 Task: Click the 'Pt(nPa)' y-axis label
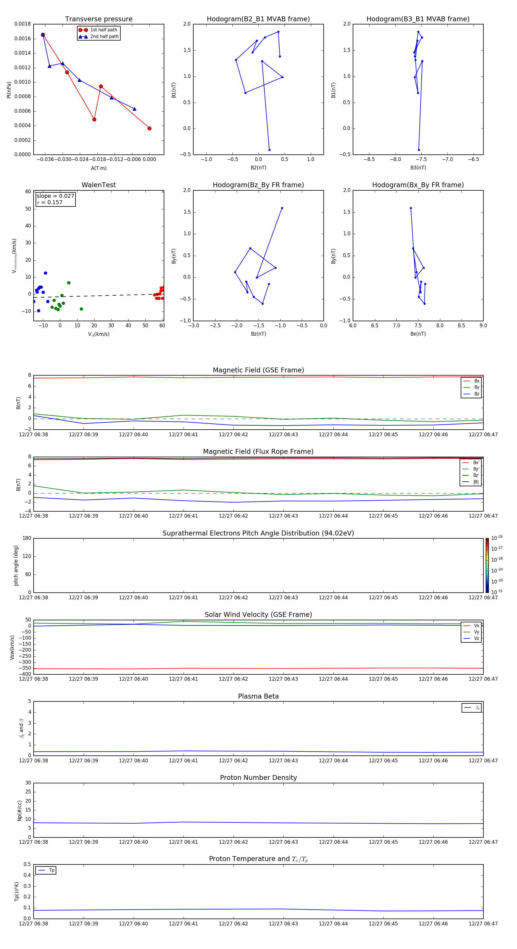(x=9, y=89)
